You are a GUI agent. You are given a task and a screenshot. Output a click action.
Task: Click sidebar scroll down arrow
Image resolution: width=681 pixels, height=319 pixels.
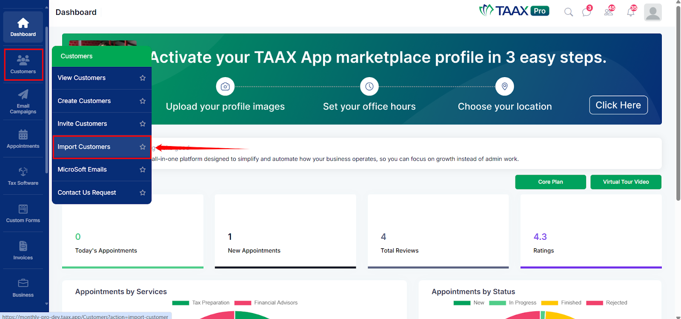pos(46,304)
